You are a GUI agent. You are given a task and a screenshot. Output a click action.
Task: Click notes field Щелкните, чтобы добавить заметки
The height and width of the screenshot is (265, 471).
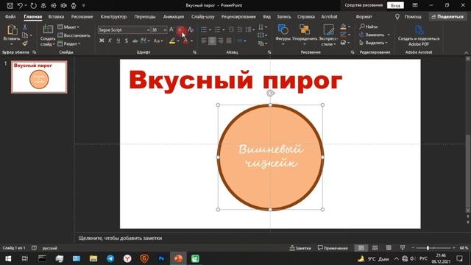click(120, 238)
